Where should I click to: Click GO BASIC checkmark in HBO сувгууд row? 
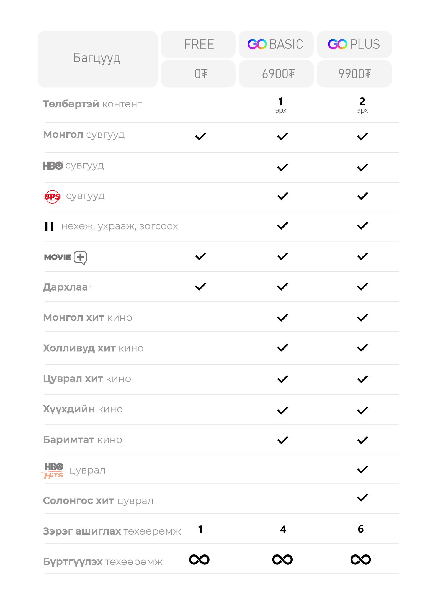[282, 167]
